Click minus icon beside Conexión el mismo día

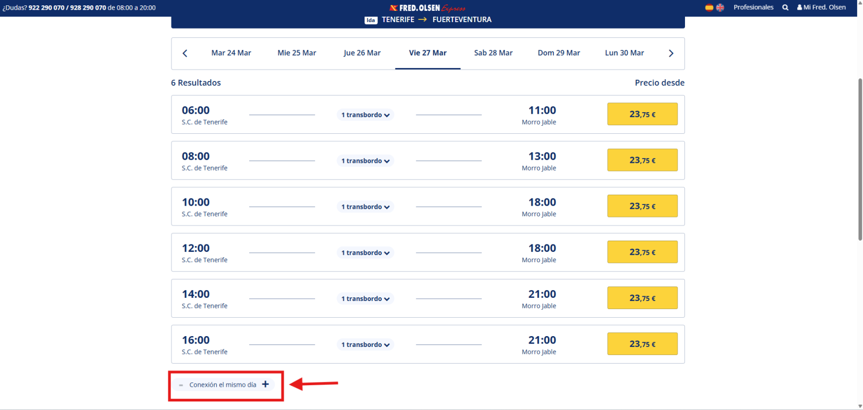click(181, 385)
